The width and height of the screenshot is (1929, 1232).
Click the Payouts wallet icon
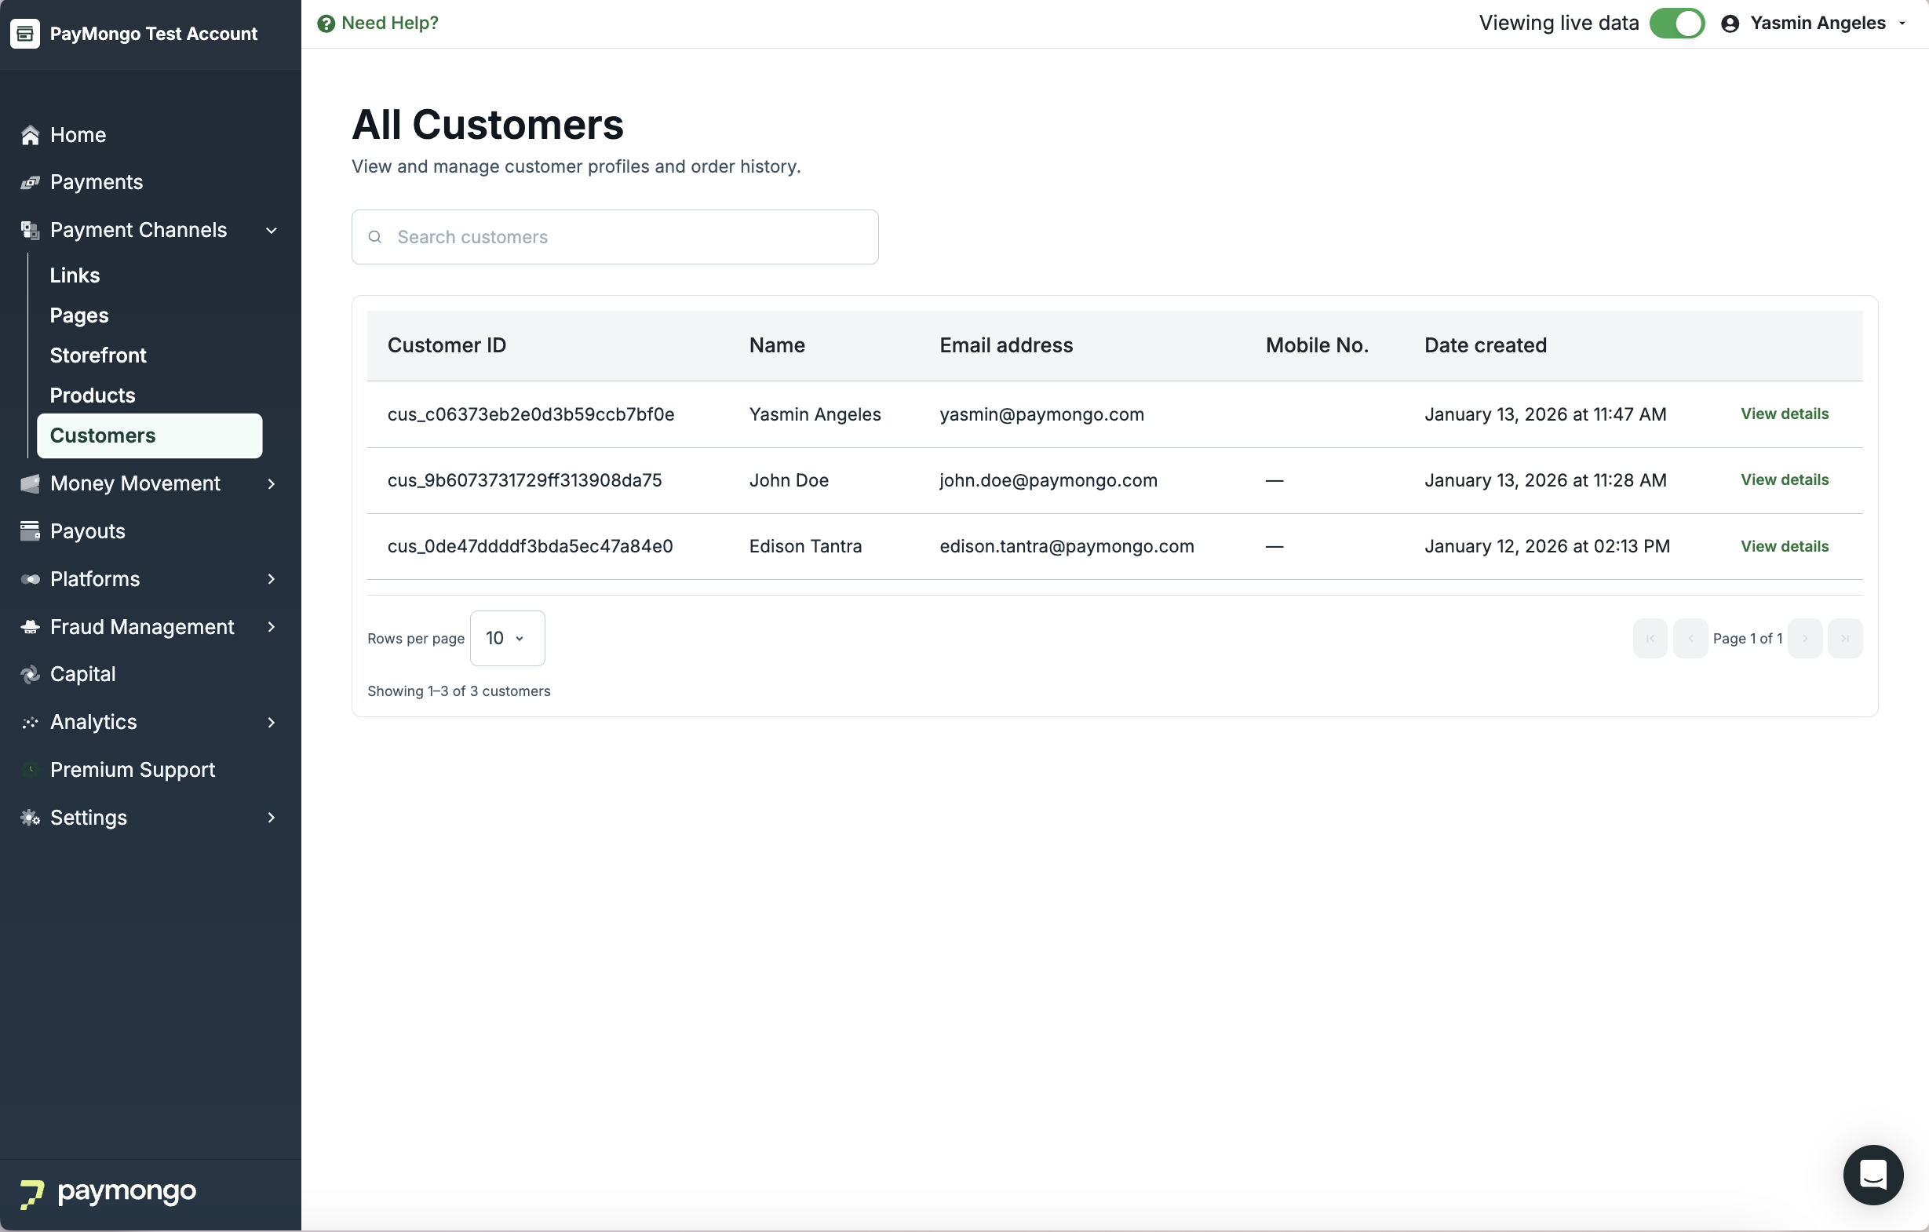(x=31, y=531)
